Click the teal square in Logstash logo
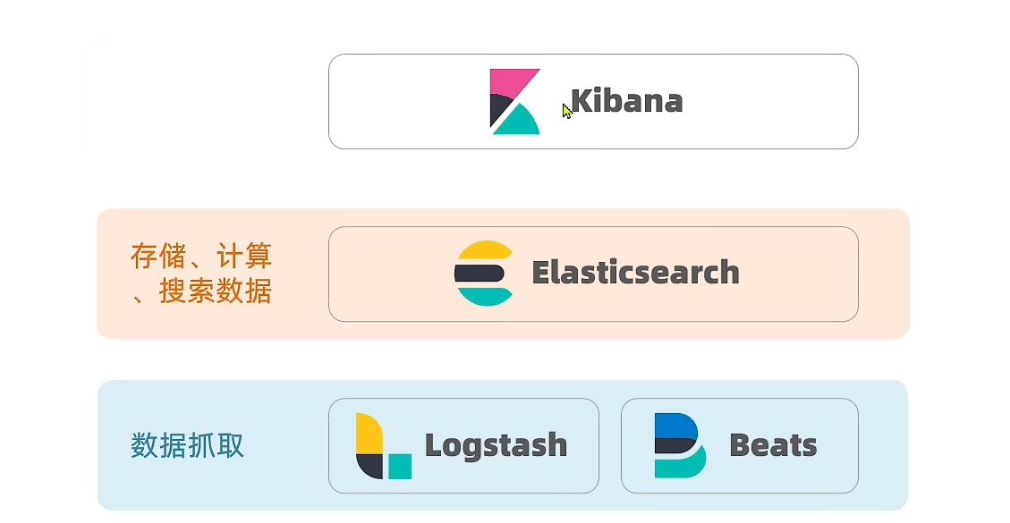Screen dimensions: 1010x523 400,466
